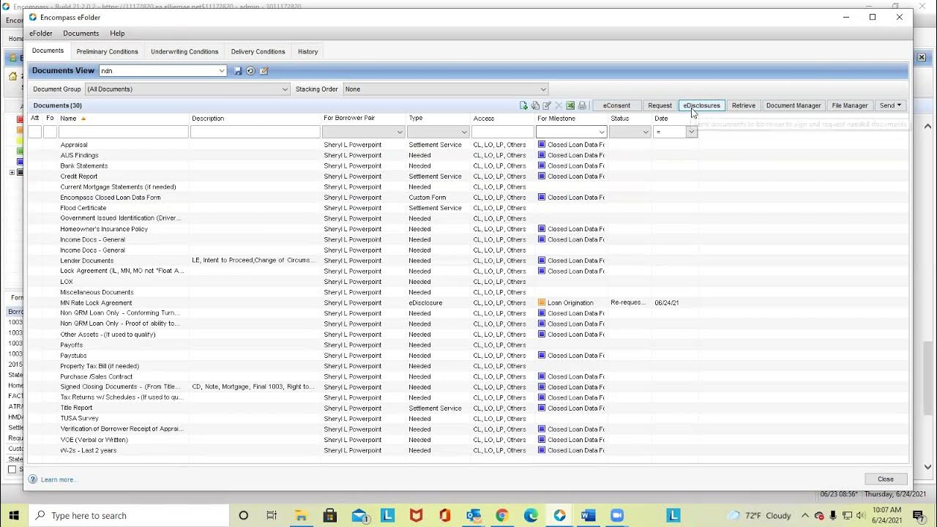Select the Appraisal document row
The height and width of the screenshot is (527, 937).
468,145
